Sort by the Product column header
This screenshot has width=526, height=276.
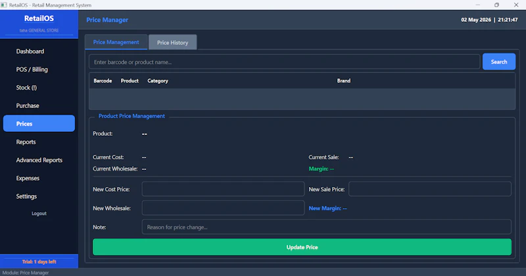(x=130, y=80)
